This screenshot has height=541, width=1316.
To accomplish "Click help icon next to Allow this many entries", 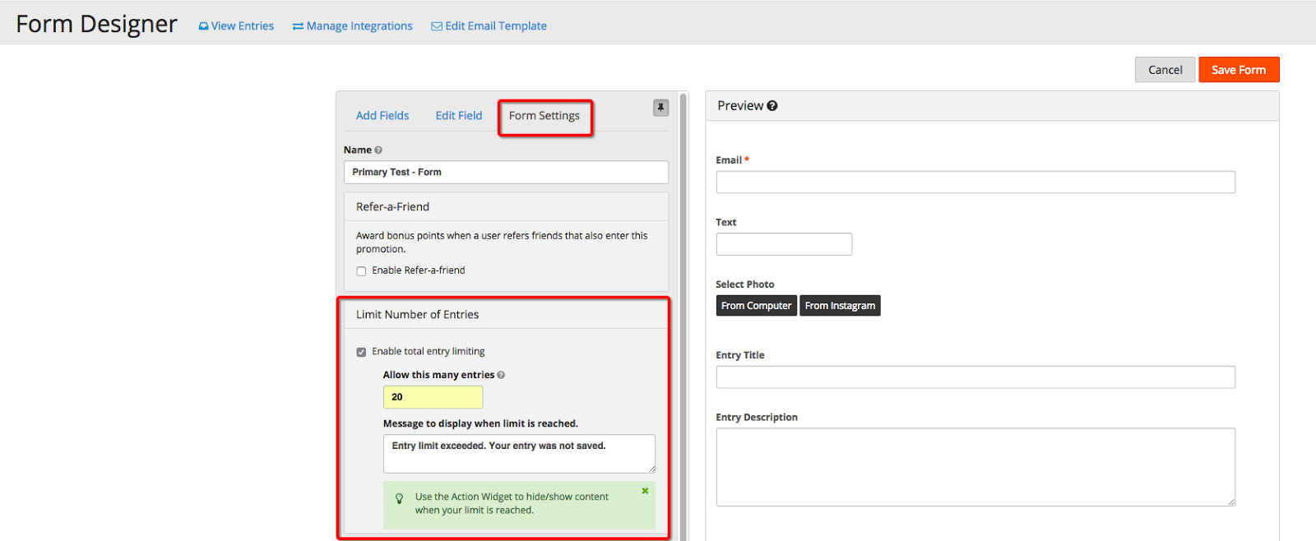I will [x=501, y=375].
